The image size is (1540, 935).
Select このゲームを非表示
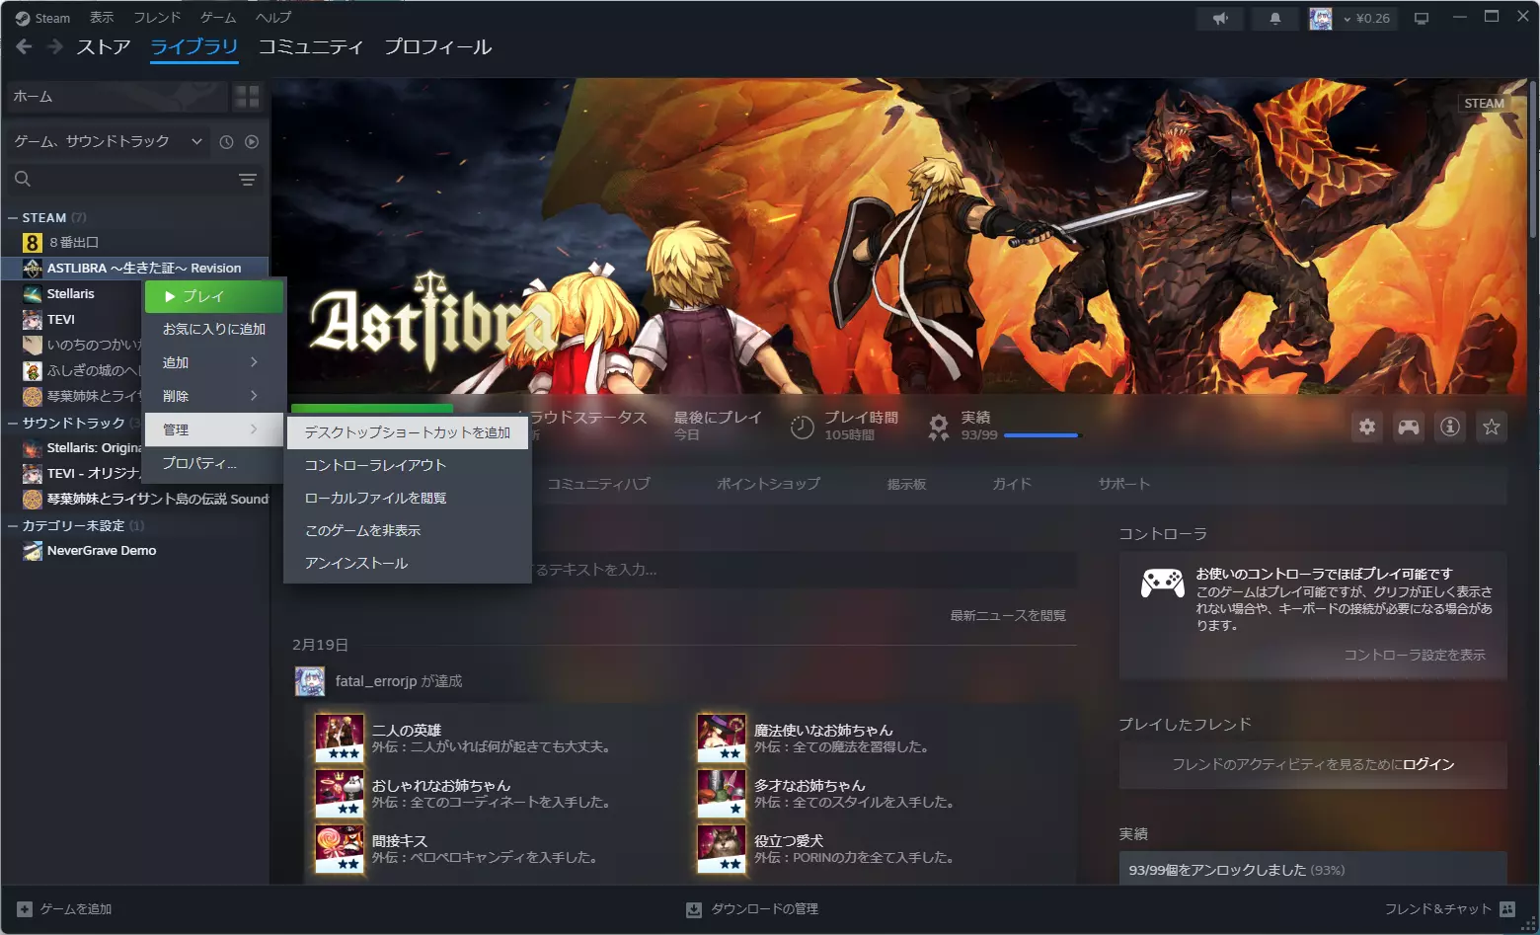(408, 530)
